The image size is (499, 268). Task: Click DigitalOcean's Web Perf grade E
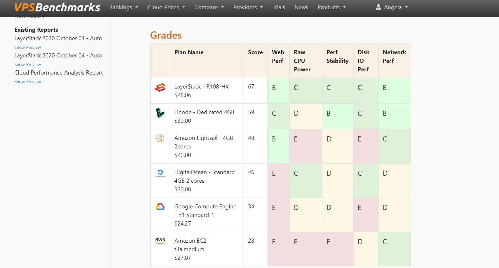coord(273,173)
